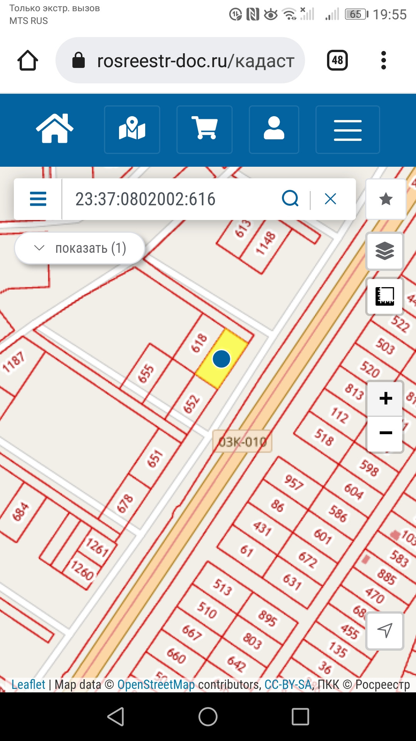Zoom out the map with minus button
The width and height of the screenshot is (416, 741).
click(386, 433)
